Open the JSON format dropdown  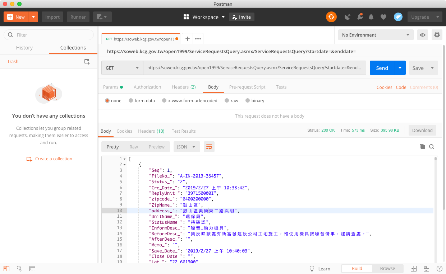pos(187,147)
